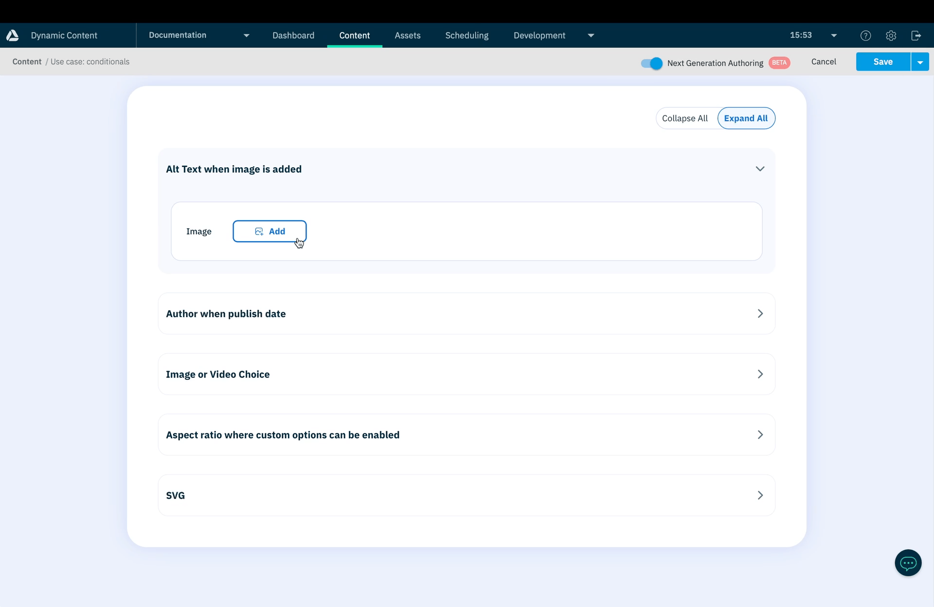Go to the Scheduling tab
This screenshot has height=607, width=934.
pos(467,36)
